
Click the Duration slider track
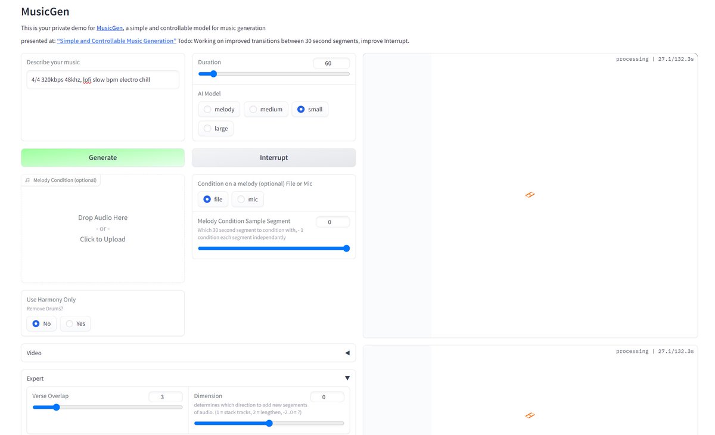tap(273, 74)
